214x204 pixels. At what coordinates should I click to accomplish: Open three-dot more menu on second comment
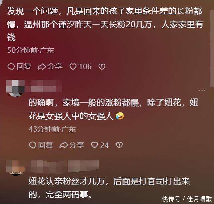point(202,90)
